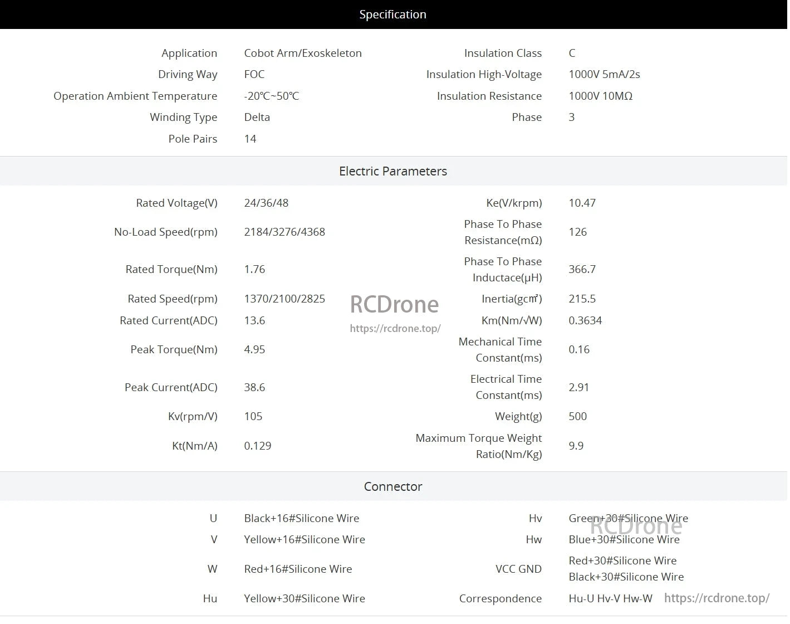Select the Hu-U Hv-V Hw-W correspondence text
The image size is (790, 624).
tap(610, 598)
